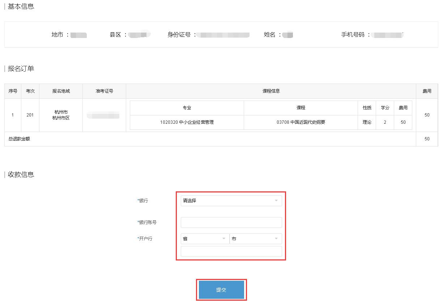Open the 银行 "请选择" dropdown
Screen dimensions: 443x301
tap(231, 200)
